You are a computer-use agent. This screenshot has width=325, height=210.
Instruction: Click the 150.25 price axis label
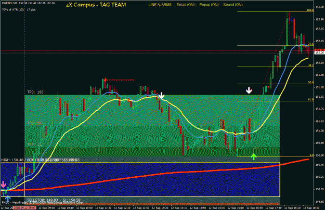tap(320, 177)
